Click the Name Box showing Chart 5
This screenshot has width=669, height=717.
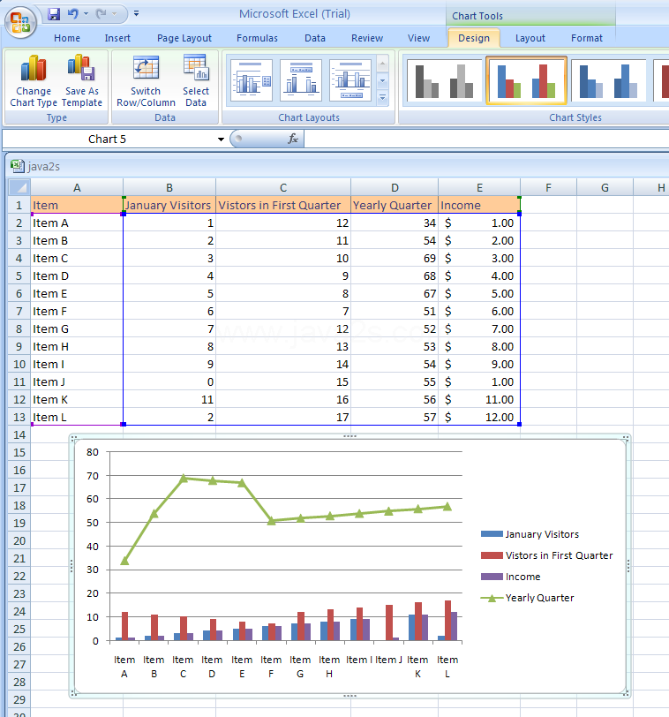[x=107, y=139]
